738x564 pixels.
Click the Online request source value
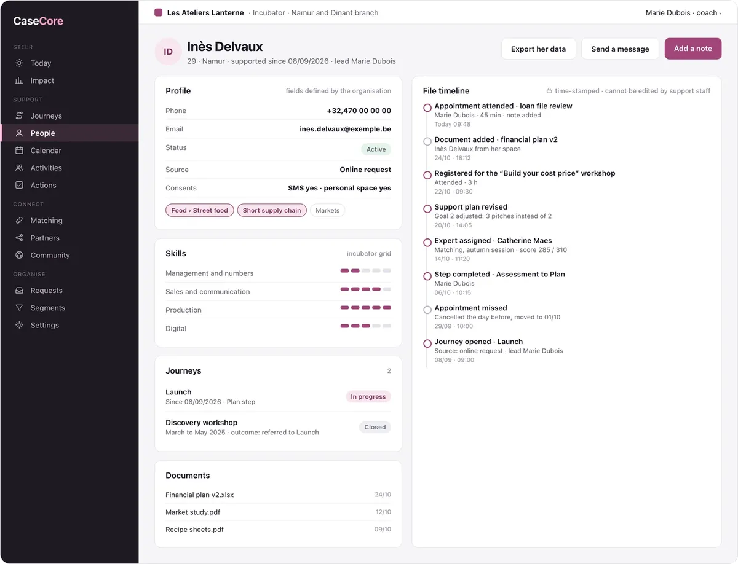365,170
